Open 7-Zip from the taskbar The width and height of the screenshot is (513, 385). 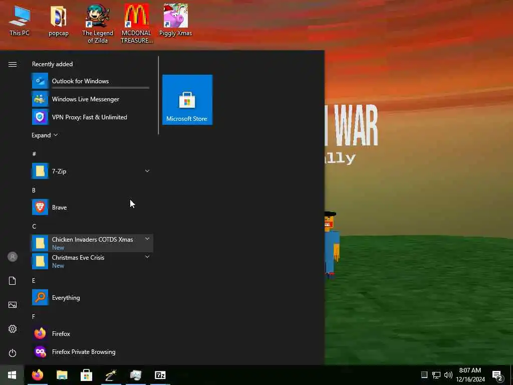(160, 375)
